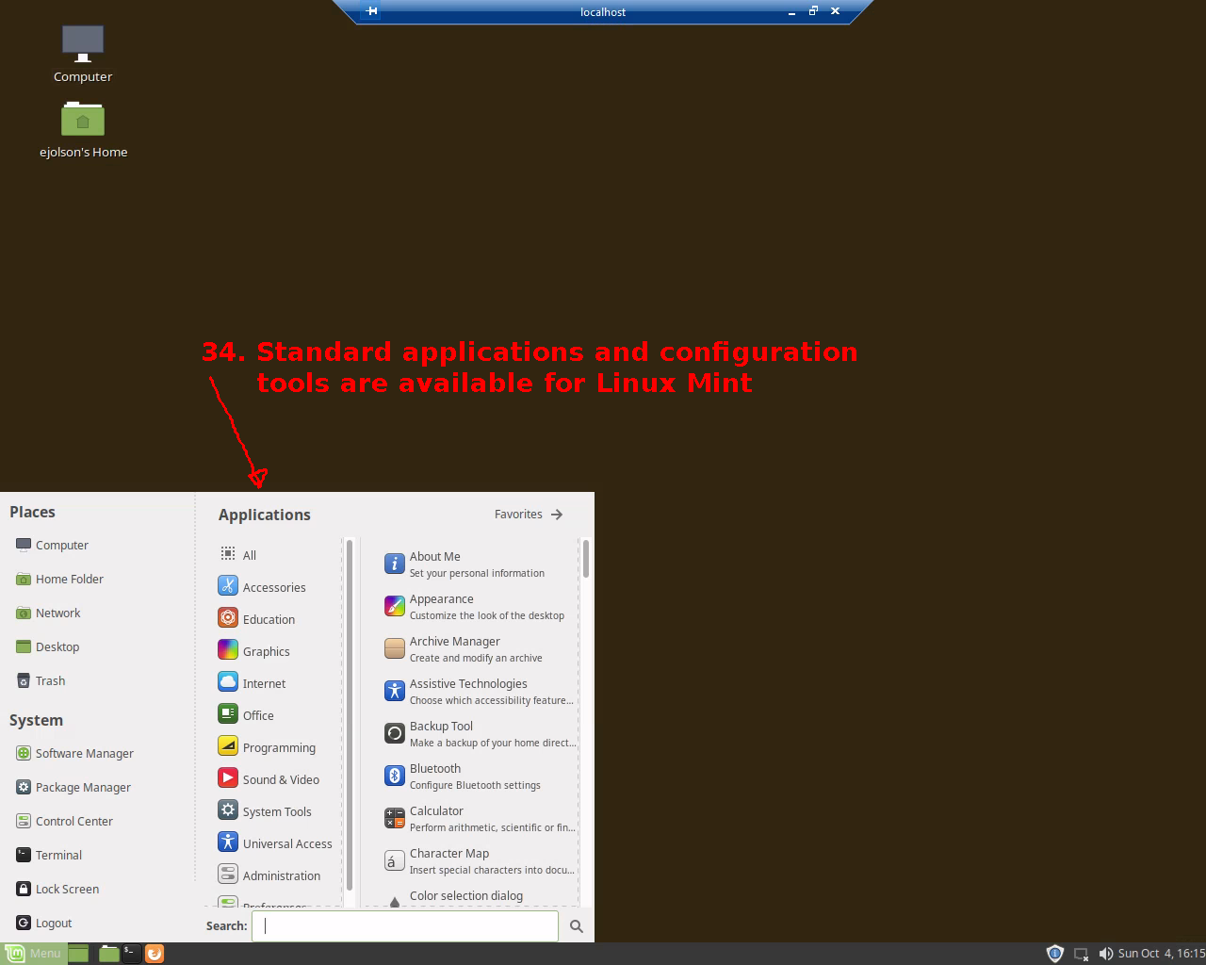
Task: Open the update manager shield tray icon
Action: [1055, 953]
